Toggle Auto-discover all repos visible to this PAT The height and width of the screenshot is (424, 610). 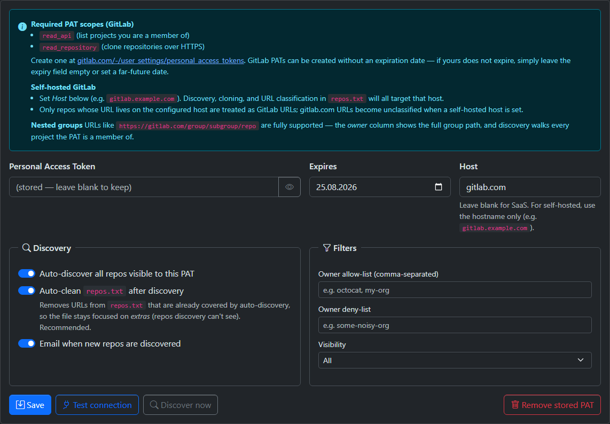[x=27, y=273]
